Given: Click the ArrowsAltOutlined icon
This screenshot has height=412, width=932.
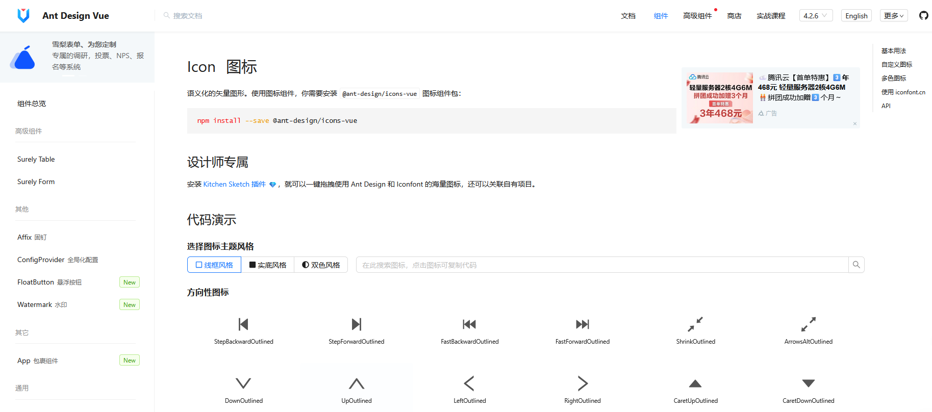Looking at the screenshot, I should click(x=808, y=325).
